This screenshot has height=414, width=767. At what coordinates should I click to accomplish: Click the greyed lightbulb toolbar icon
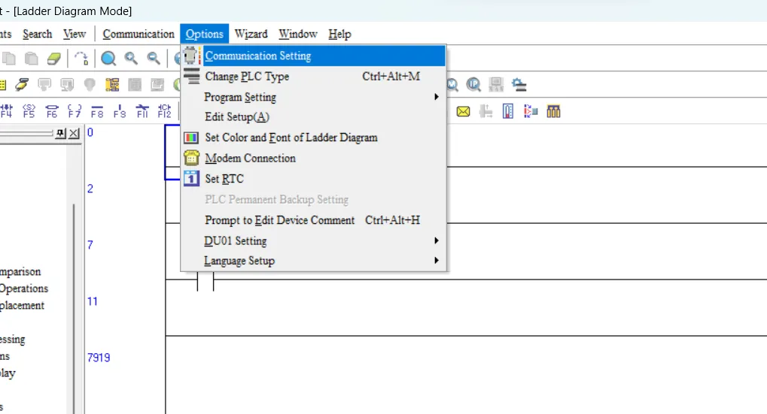tap(90, 85)
